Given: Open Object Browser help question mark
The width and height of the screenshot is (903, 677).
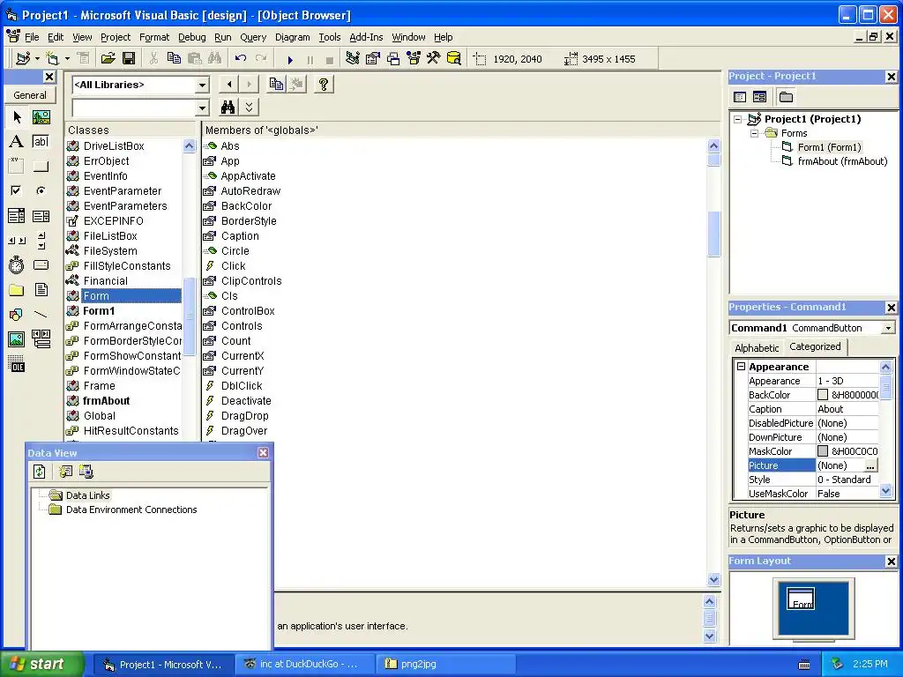Looking at the screenshot, I should pyautogui.click(x=323, y=85).
